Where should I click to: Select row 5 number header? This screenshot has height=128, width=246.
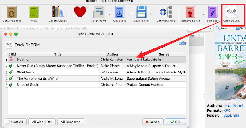point(6,85)
